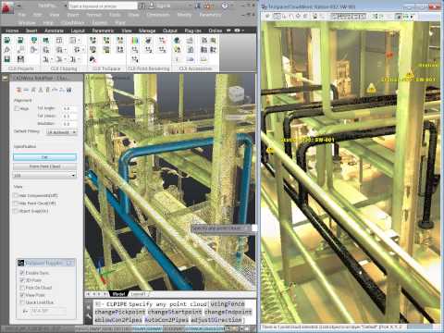The height and width of the screenshot is (333, 444).
Task: Enable the Hide Point Cloud checkbox
Action: pos(15,203)
